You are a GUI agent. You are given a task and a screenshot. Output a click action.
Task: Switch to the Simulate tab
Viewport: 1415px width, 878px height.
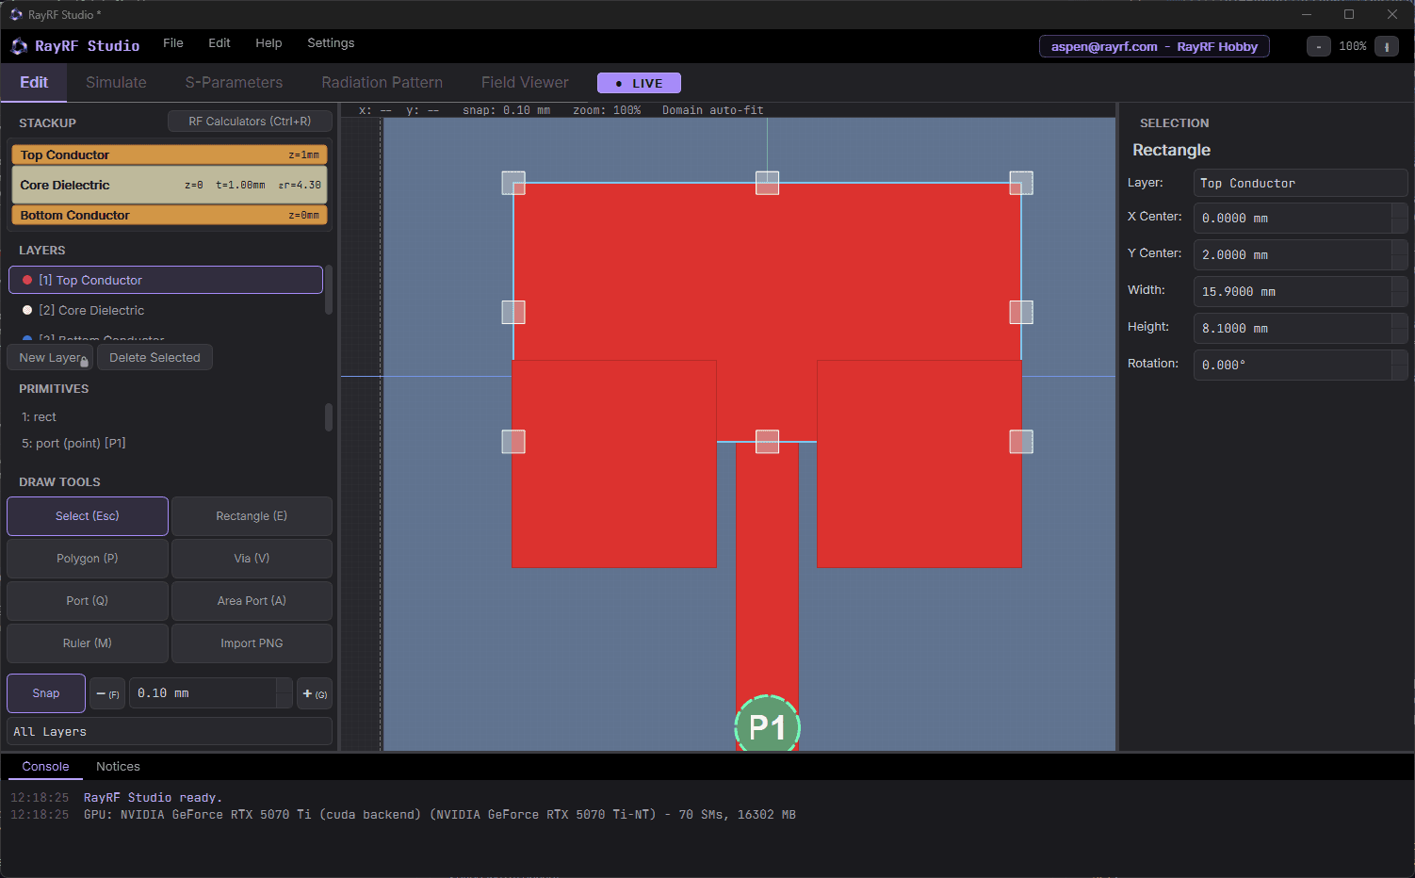click(116, 83)
